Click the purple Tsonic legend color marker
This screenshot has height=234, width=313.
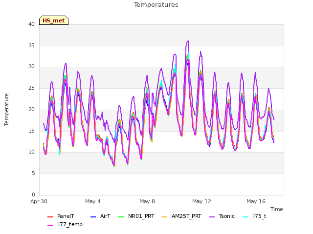(x=212, y=216)
